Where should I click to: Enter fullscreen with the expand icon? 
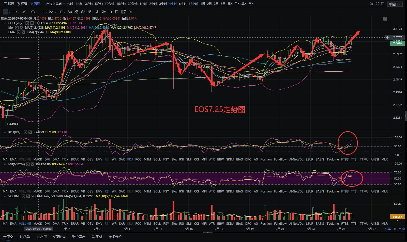point(377,4)
